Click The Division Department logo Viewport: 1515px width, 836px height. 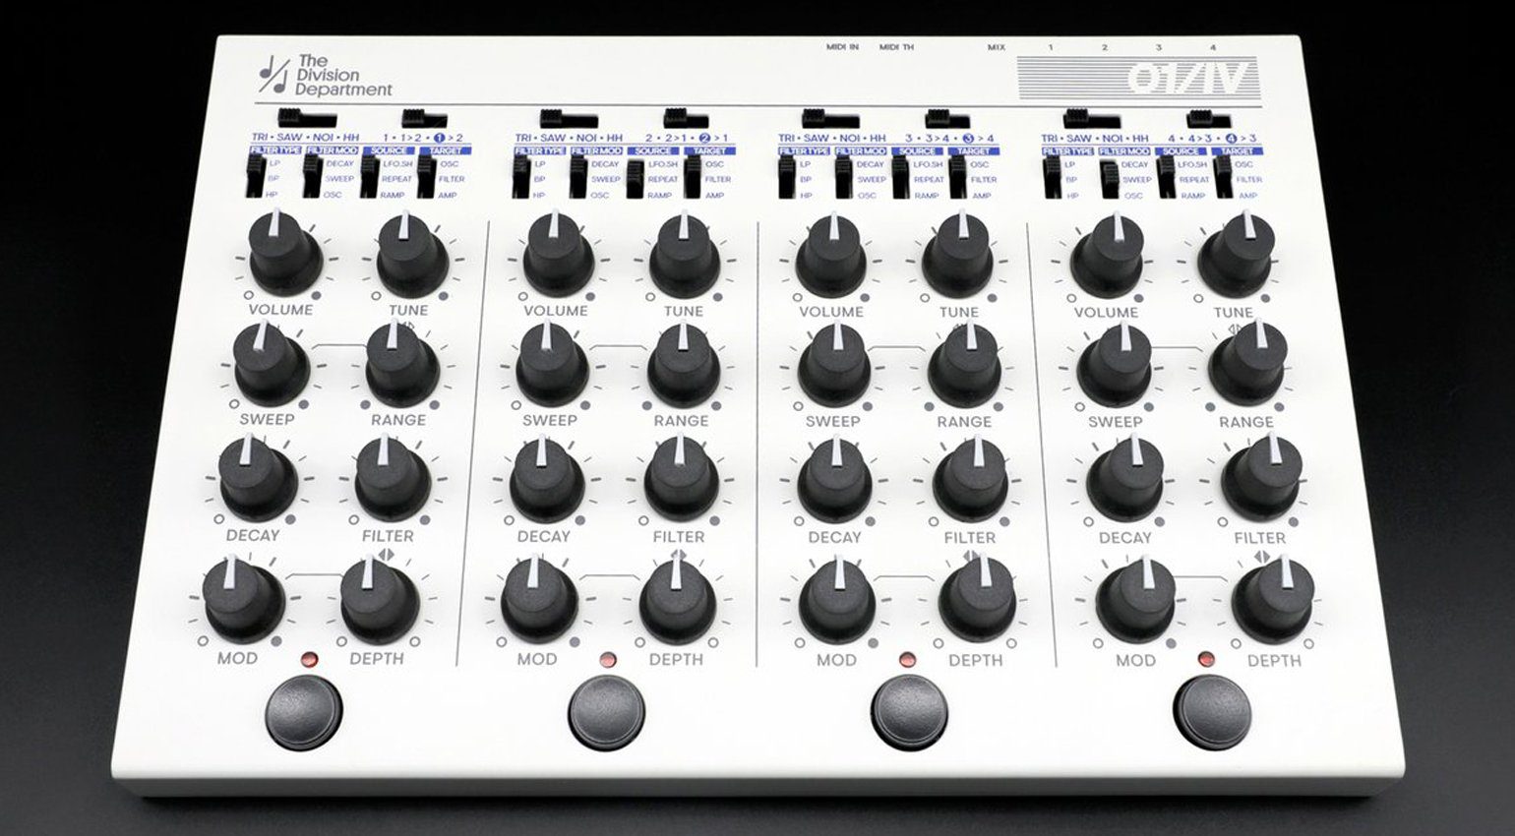coord(325,76)
